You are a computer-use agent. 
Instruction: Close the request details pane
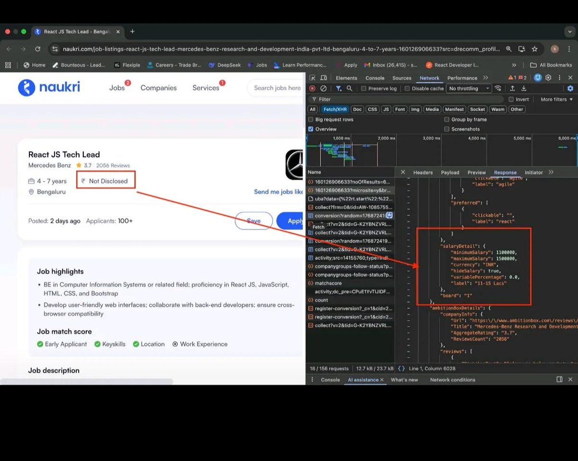[x=403, y=172]
